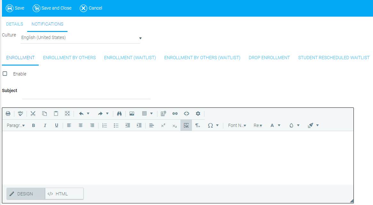The image size is (373, 205).
Task: Toggle italic formatting
Action: tap(45, 126)
